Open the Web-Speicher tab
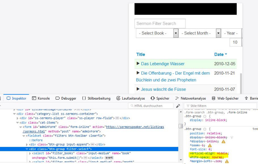Viewport: 258px width, 164px height. [x=225, y=98]
